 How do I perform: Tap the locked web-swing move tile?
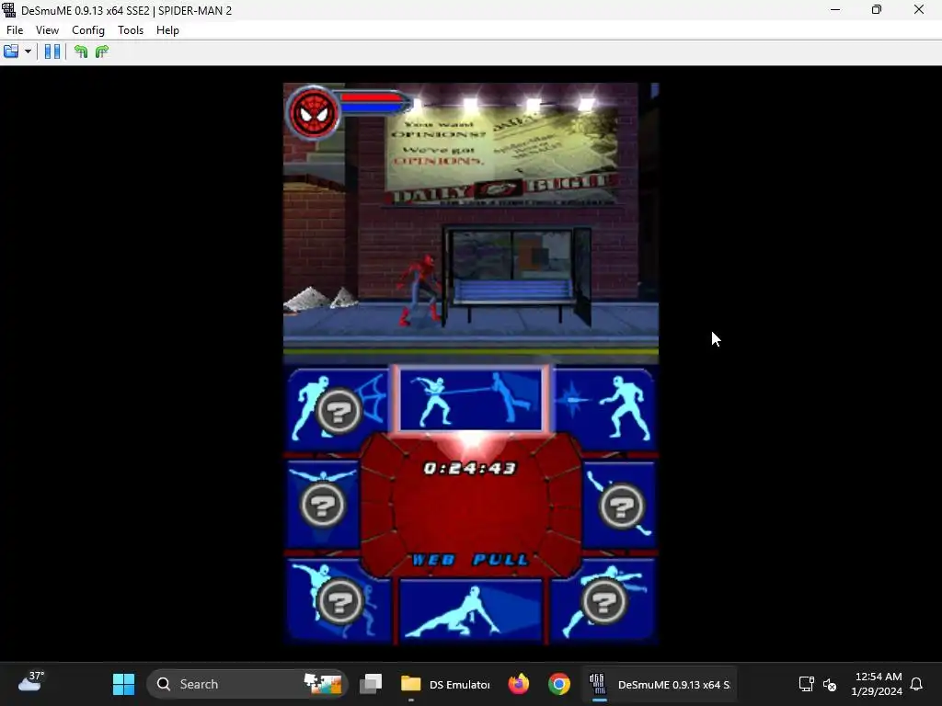tap(323, 505)
